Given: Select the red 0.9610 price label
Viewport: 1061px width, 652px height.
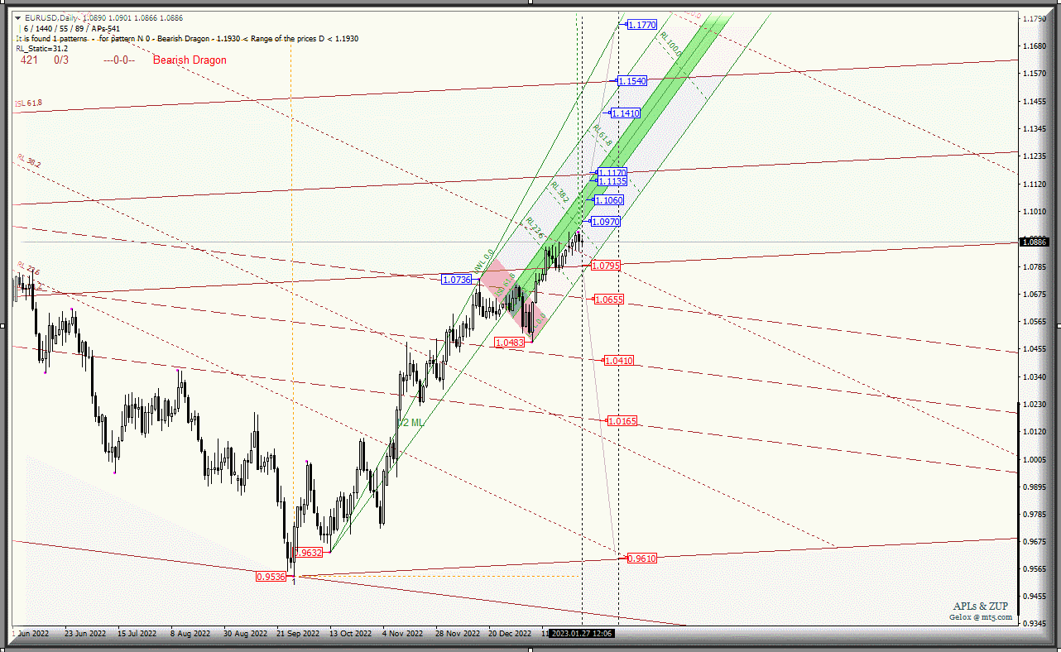Looking at the screenshot, I should [641, 559].
